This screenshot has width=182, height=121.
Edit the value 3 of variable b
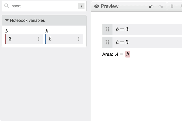pyautogui.click(x=21, y=39)
